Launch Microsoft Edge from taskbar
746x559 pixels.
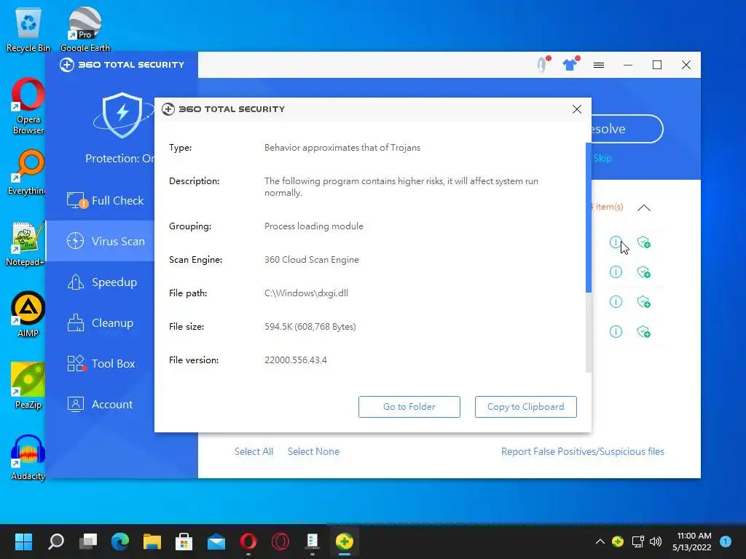(x=120, y=542)
